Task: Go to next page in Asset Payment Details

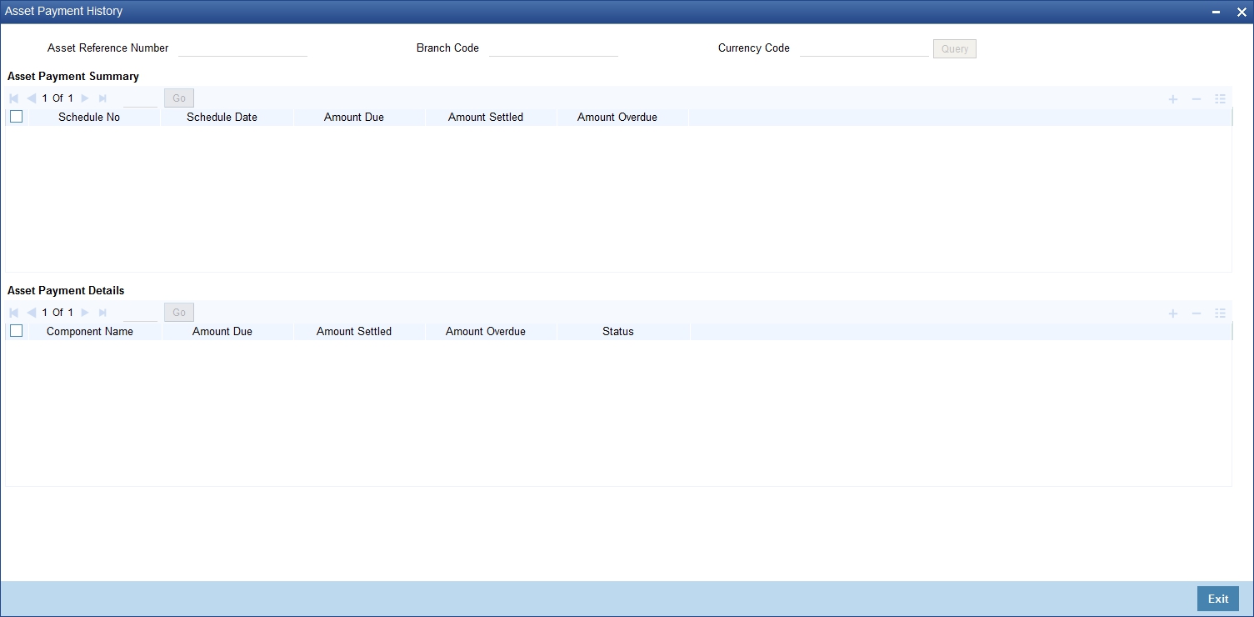Action: 85,313
